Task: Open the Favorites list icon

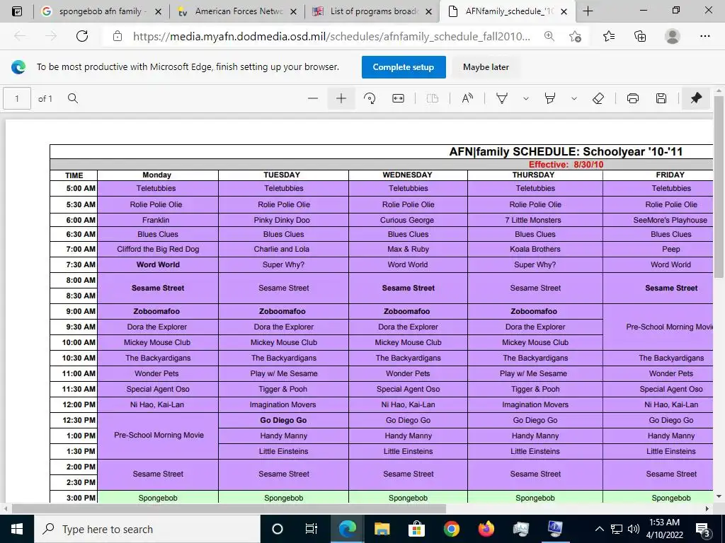Action: 609,36
